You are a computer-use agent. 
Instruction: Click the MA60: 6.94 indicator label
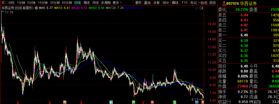point(96,8)
